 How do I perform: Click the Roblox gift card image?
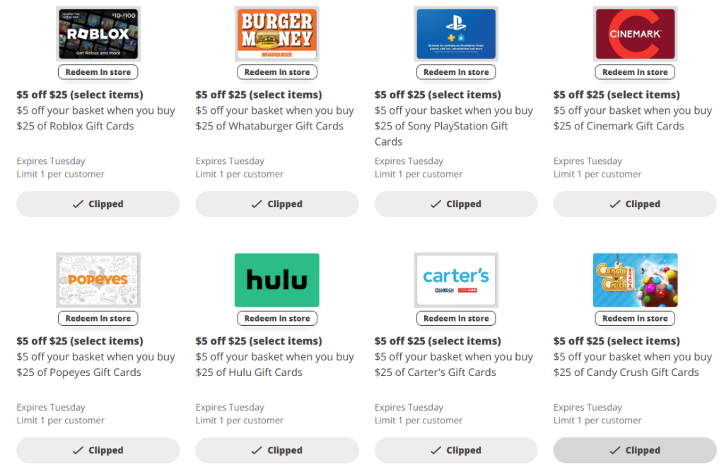point(98,33)
